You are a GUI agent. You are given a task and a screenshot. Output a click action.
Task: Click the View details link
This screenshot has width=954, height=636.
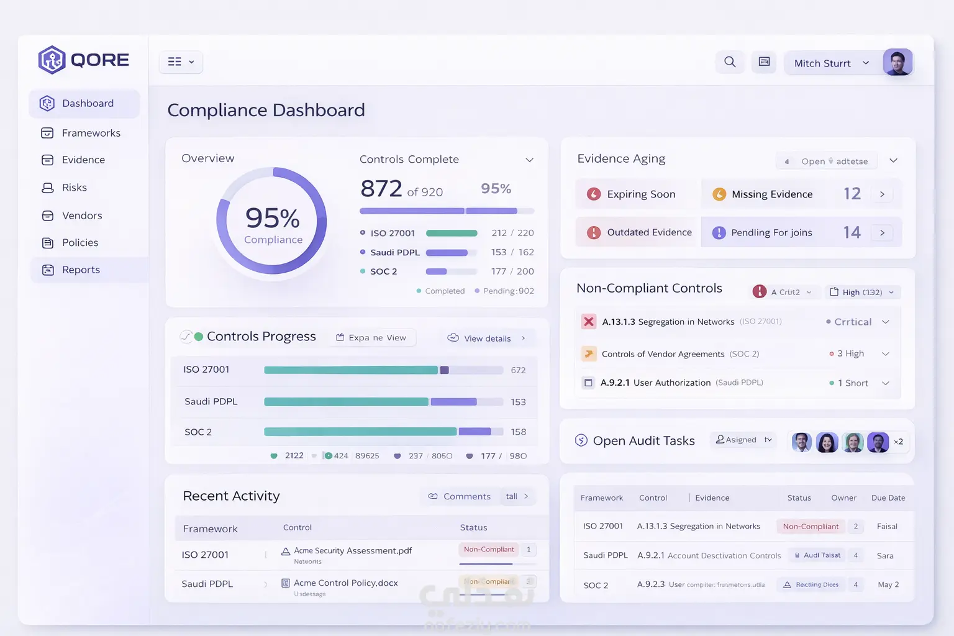pyautogui.click(x=488, y=338)
